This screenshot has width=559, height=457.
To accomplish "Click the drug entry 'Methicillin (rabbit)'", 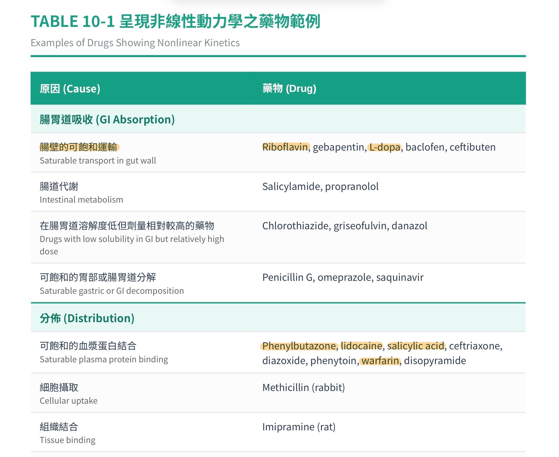I will tap(303, 387).
